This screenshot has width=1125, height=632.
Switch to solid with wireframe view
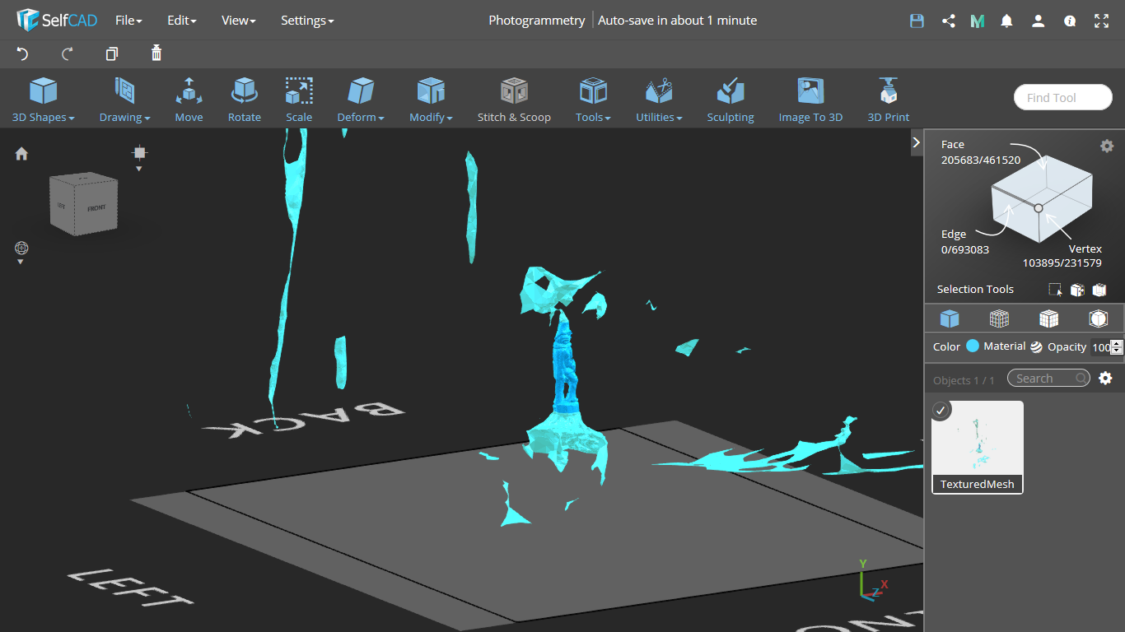[1048, 318]
